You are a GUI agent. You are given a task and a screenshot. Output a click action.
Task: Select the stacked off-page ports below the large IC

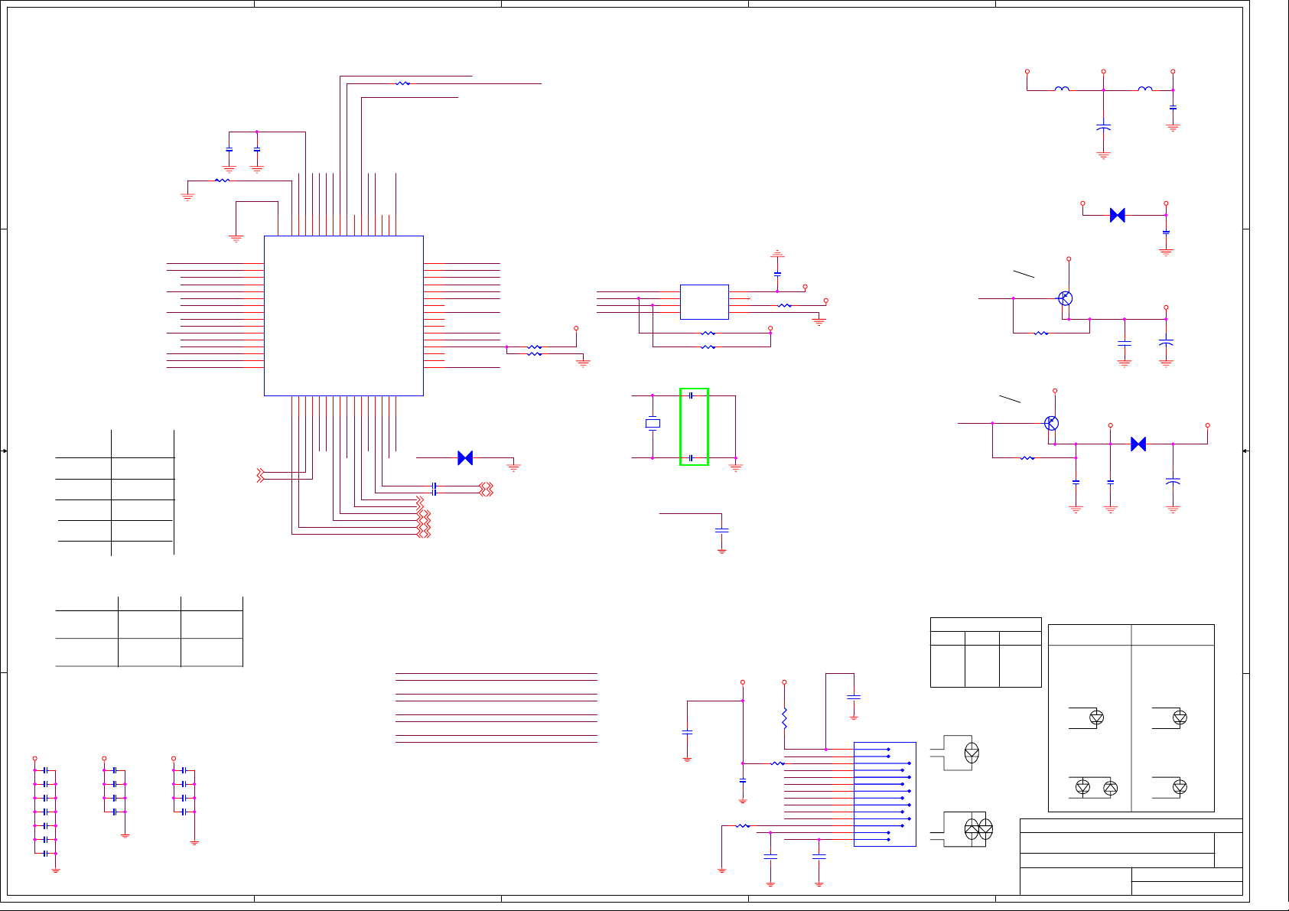pyautogui.click(x=424, y=516)
